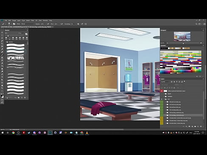Click the gear icon in the options bar
207x155 pixels.
click(x=78, y=24)
